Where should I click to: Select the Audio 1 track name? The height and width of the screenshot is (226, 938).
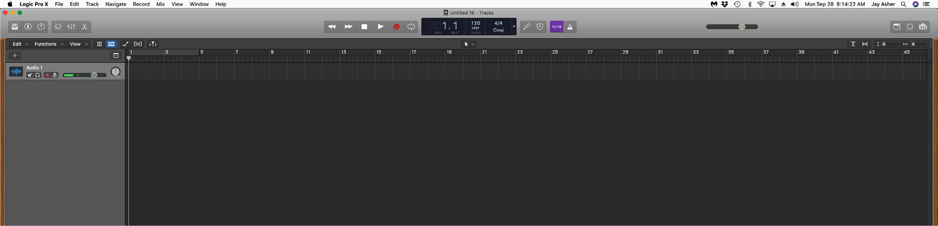click(35, 67)
